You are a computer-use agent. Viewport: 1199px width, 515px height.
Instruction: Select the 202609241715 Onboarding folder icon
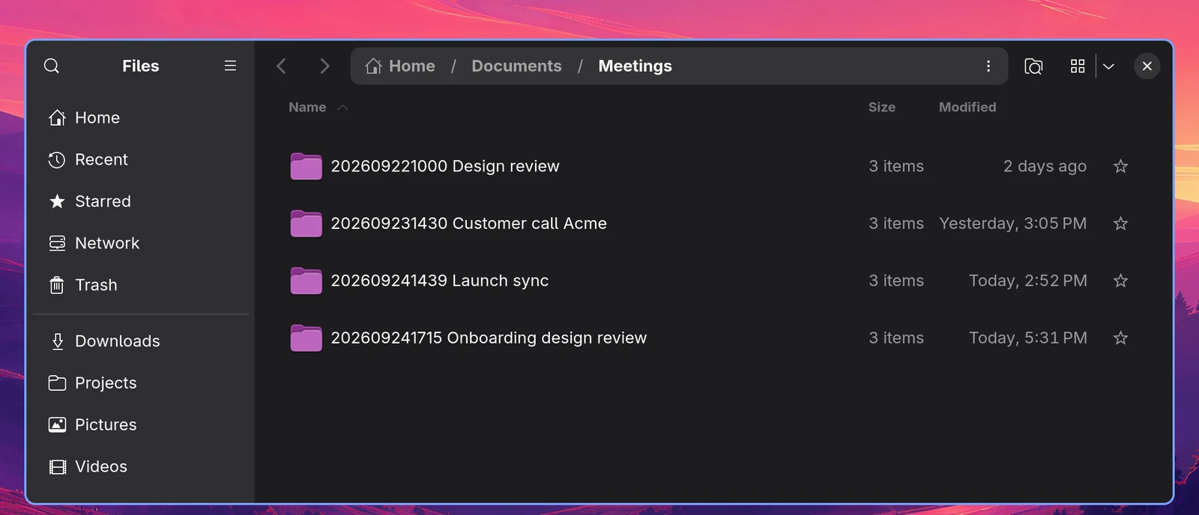pyautogui.click(x=306, y=338)
